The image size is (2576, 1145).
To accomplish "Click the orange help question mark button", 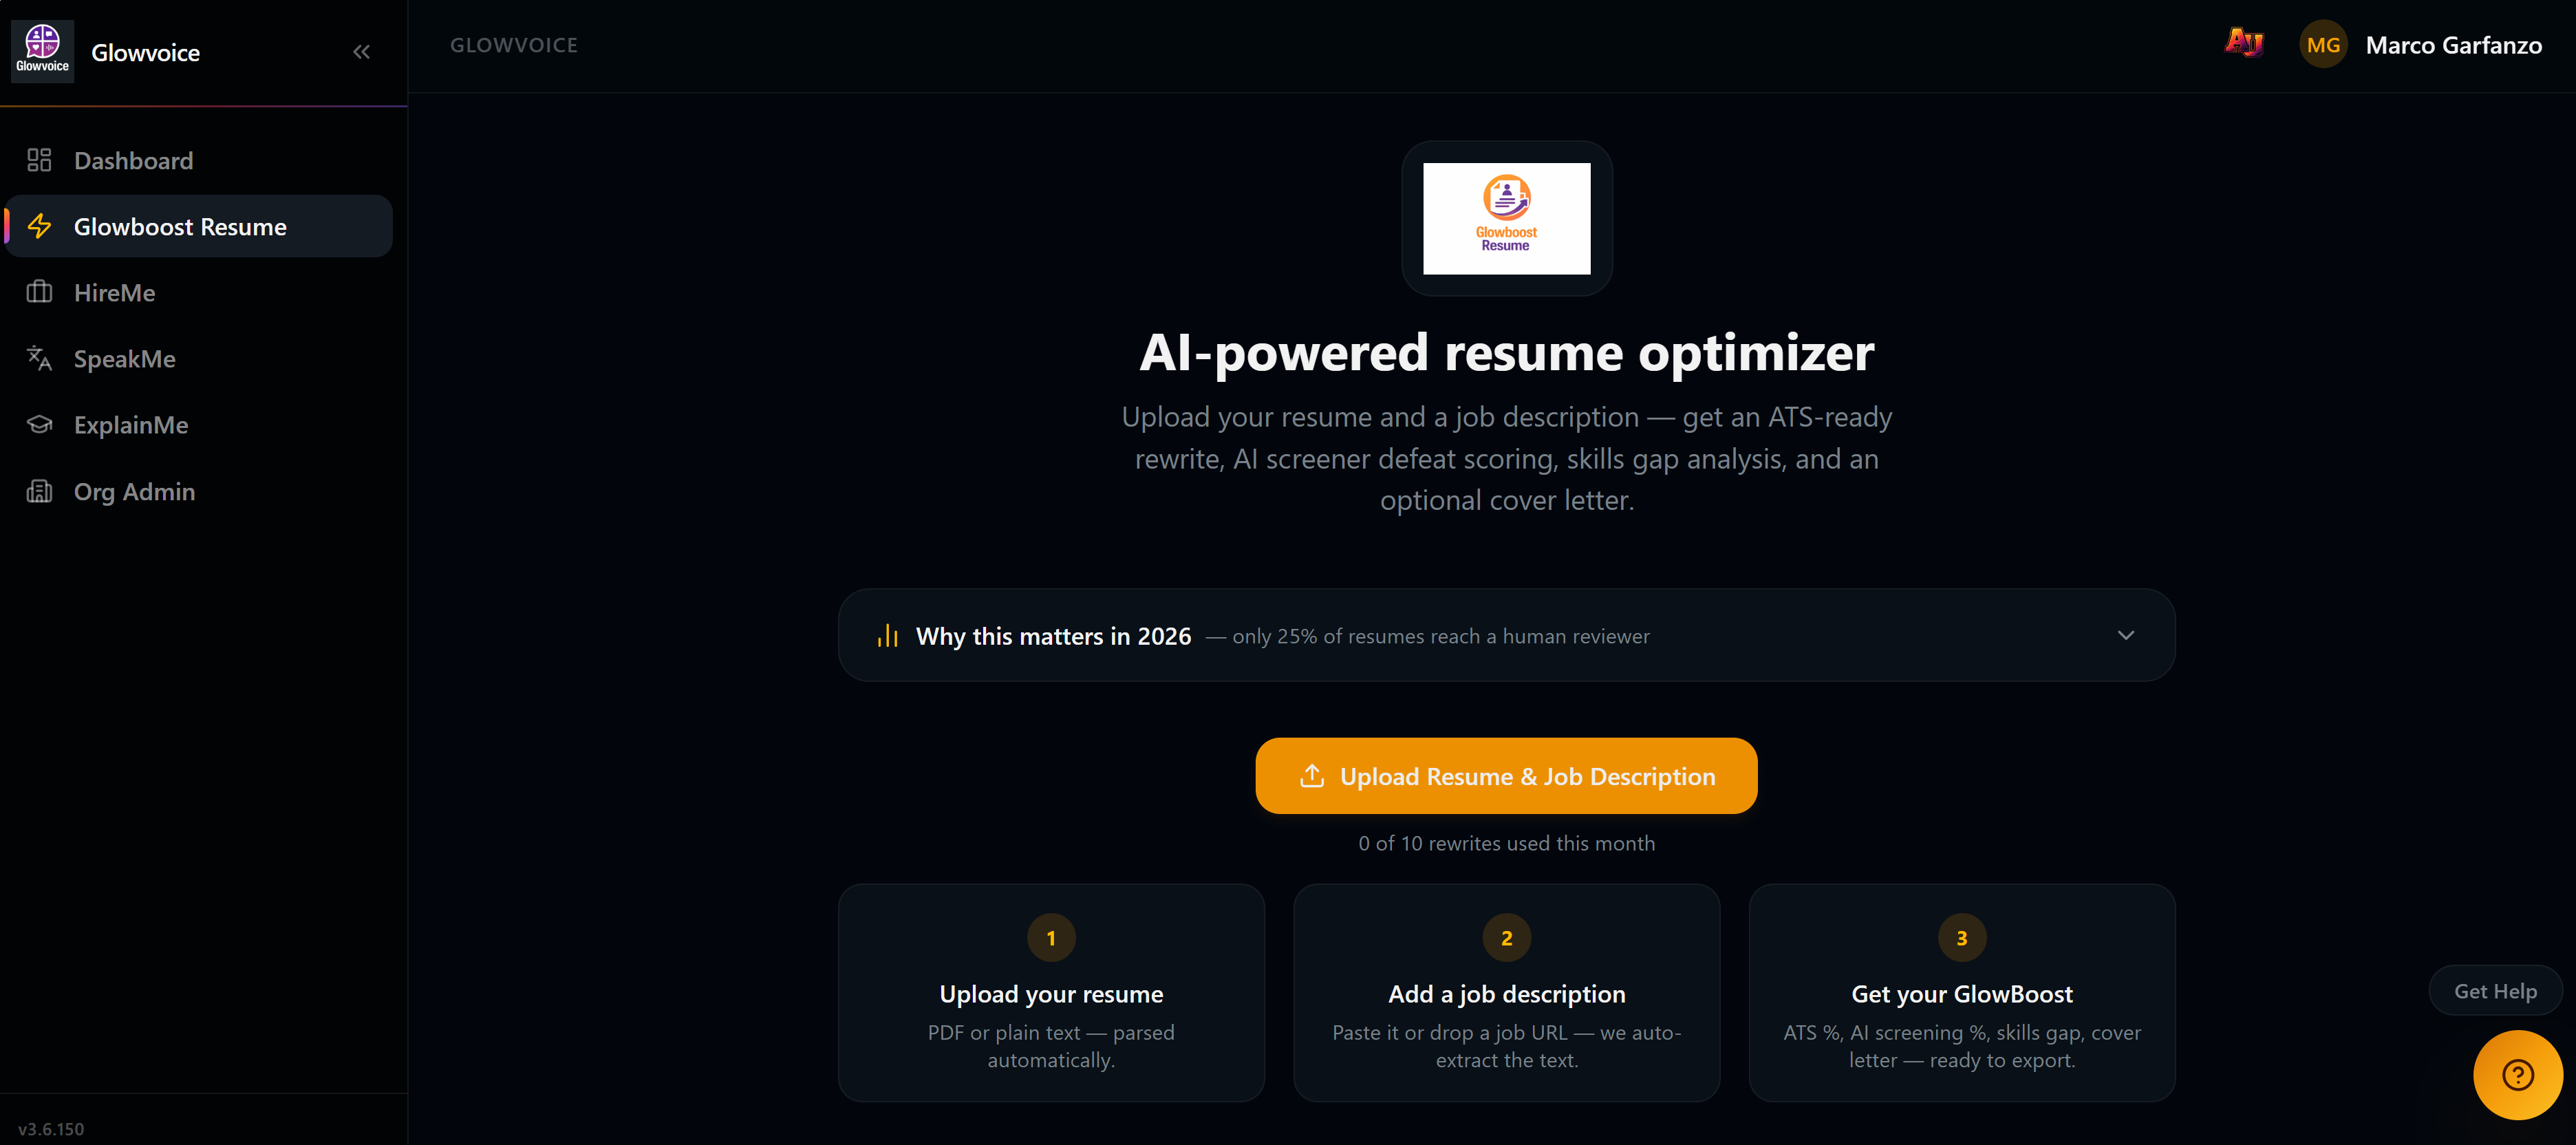I will point(2517,1075).
